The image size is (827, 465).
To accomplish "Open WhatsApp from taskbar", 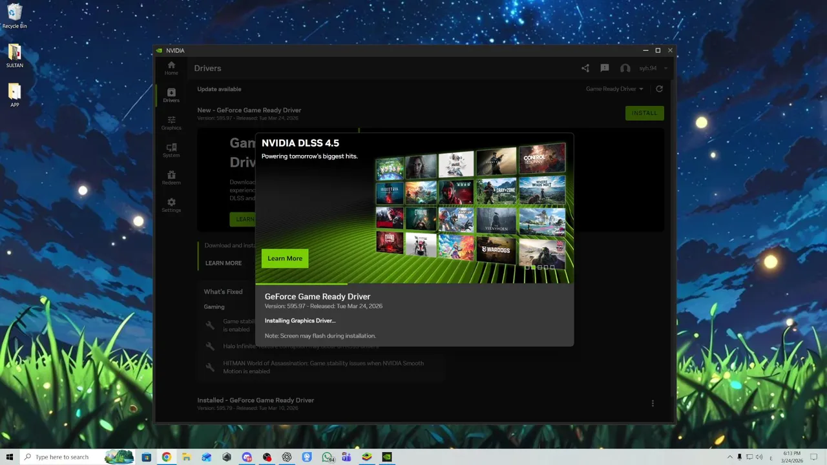I will [x=327, y=457].
